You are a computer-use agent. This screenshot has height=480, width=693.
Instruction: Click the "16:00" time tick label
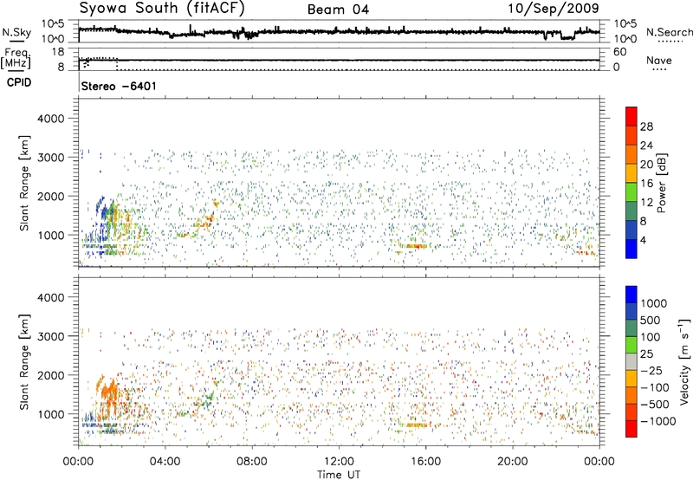click(425, 462)
